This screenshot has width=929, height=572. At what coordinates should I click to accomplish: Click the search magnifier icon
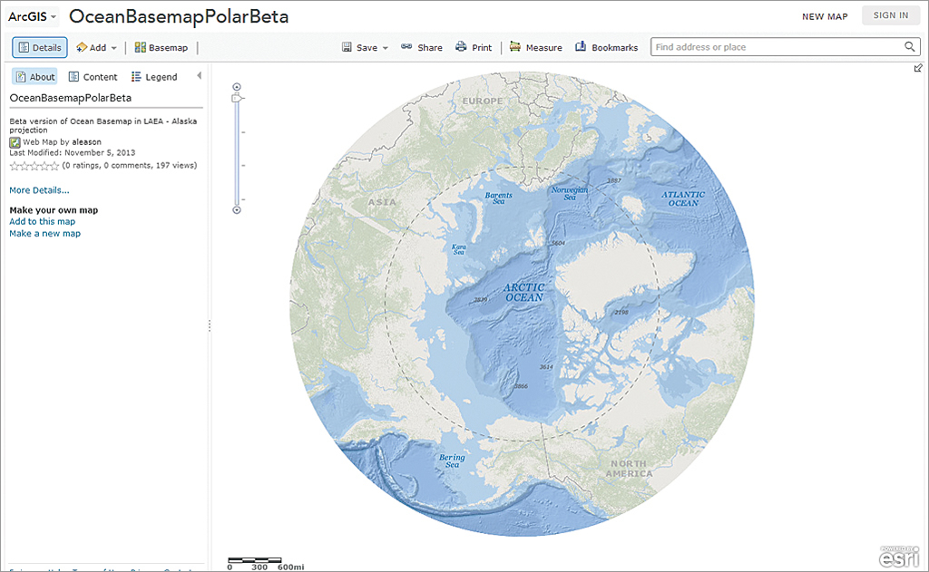pos(909,47)
